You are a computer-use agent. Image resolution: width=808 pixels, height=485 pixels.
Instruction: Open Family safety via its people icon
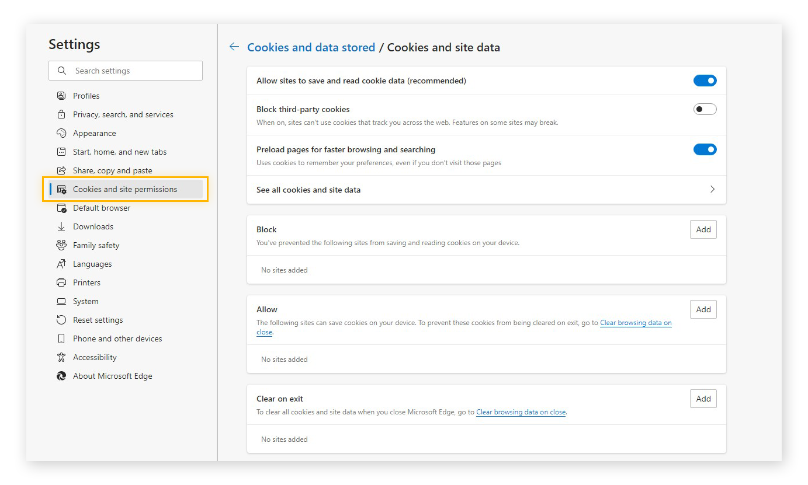[61, 245]
